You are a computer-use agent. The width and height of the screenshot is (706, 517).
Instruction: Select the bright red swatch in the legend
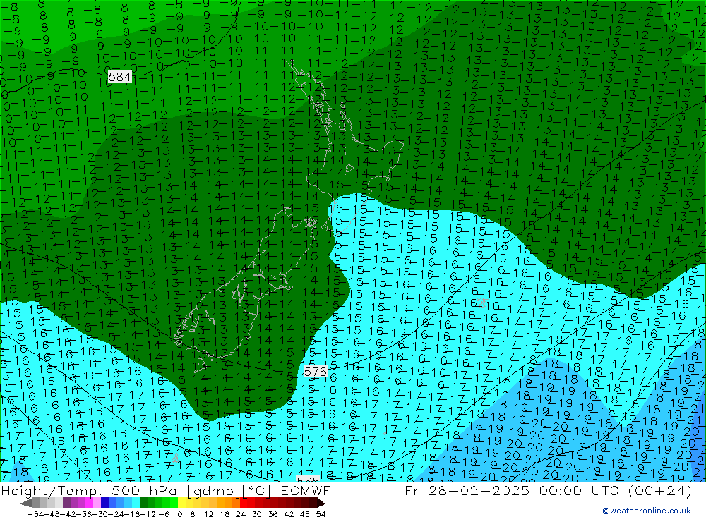point(246,503)
